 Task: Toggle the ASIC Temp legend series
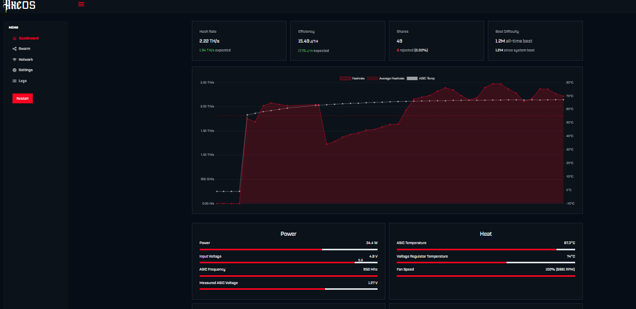point(421,78)
